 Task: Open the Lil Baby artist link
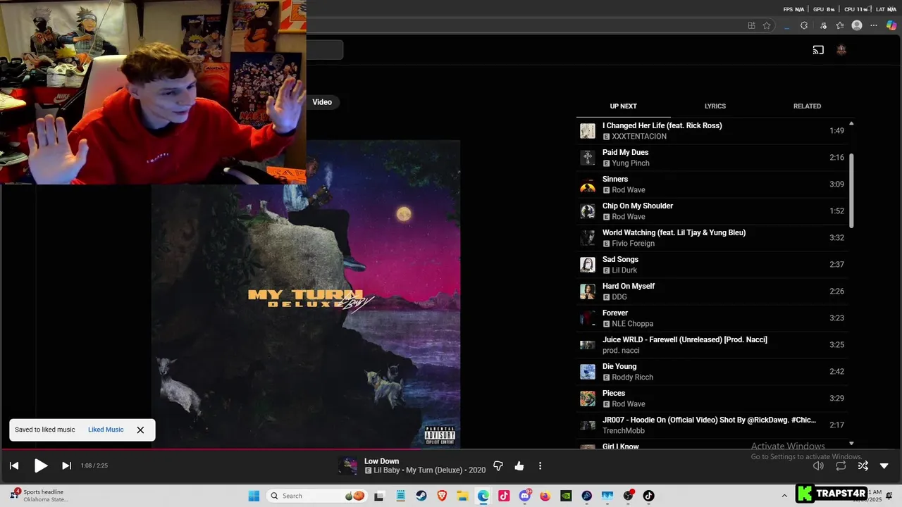pos(388,470)
